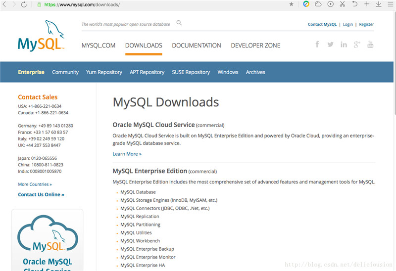Viewport: 396px width, 271px height.
Task: Select Community in the blue navigation bar
Action: tap(65, 72)
